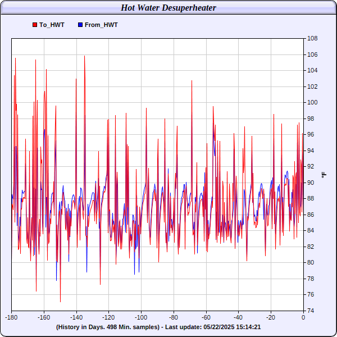This screenshot has height=337, width=337.
Task: Click the 88 y-axis value
Action: (311, 199)
